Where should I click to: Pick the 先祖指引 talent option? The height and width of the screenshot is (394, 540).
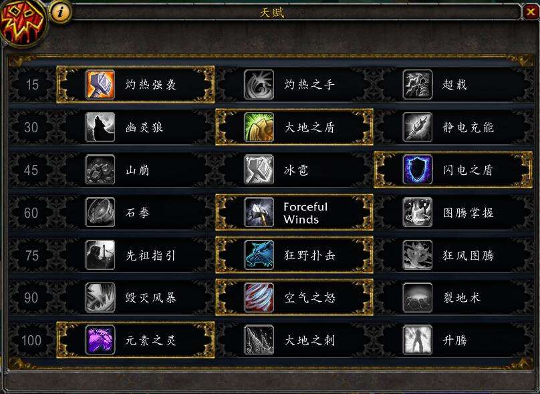(136, 255)
